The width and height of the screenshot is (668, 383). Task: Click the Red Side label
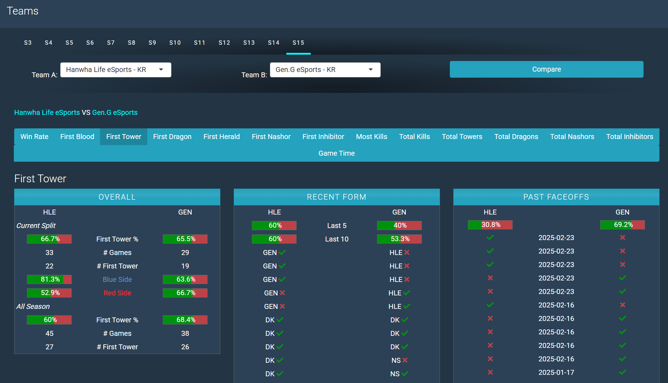click(x=117, y=293)
